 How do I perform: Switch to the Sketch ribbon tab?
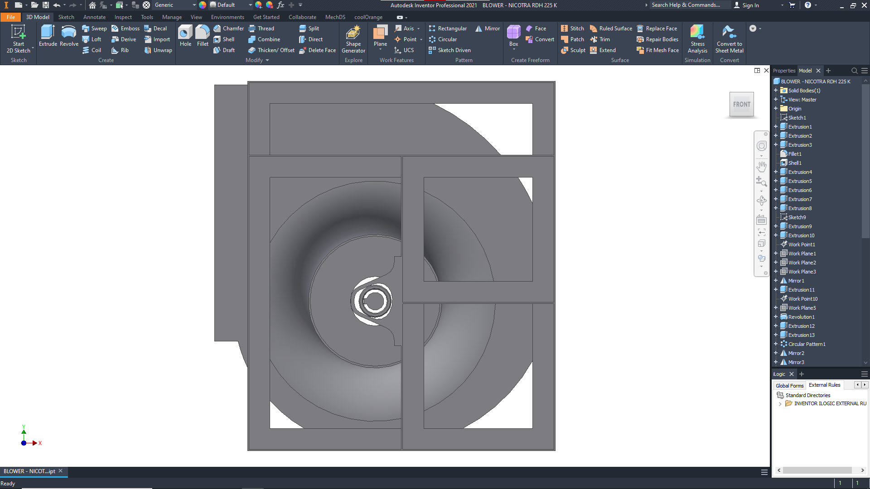(x=66, y=17)
